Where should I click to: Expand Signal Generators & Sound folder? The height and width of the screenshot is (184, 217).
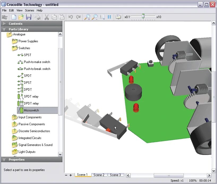tap(32, 145)
